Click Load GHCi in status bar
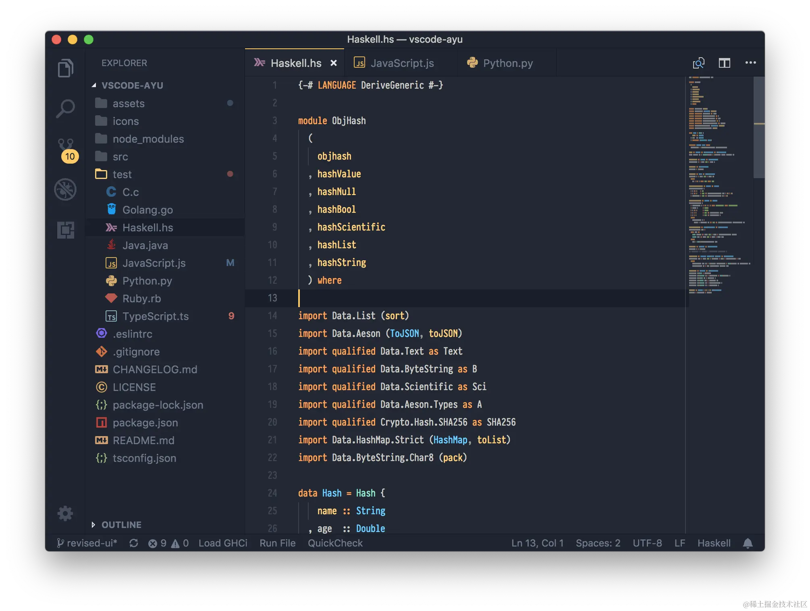 223,543
